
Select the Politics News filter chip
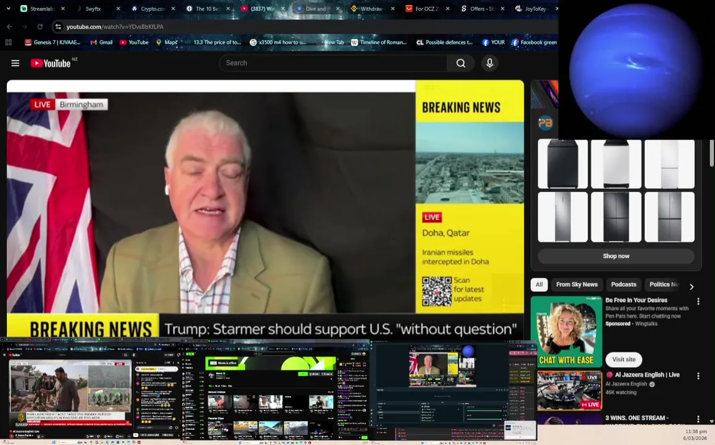pos(664,284)
